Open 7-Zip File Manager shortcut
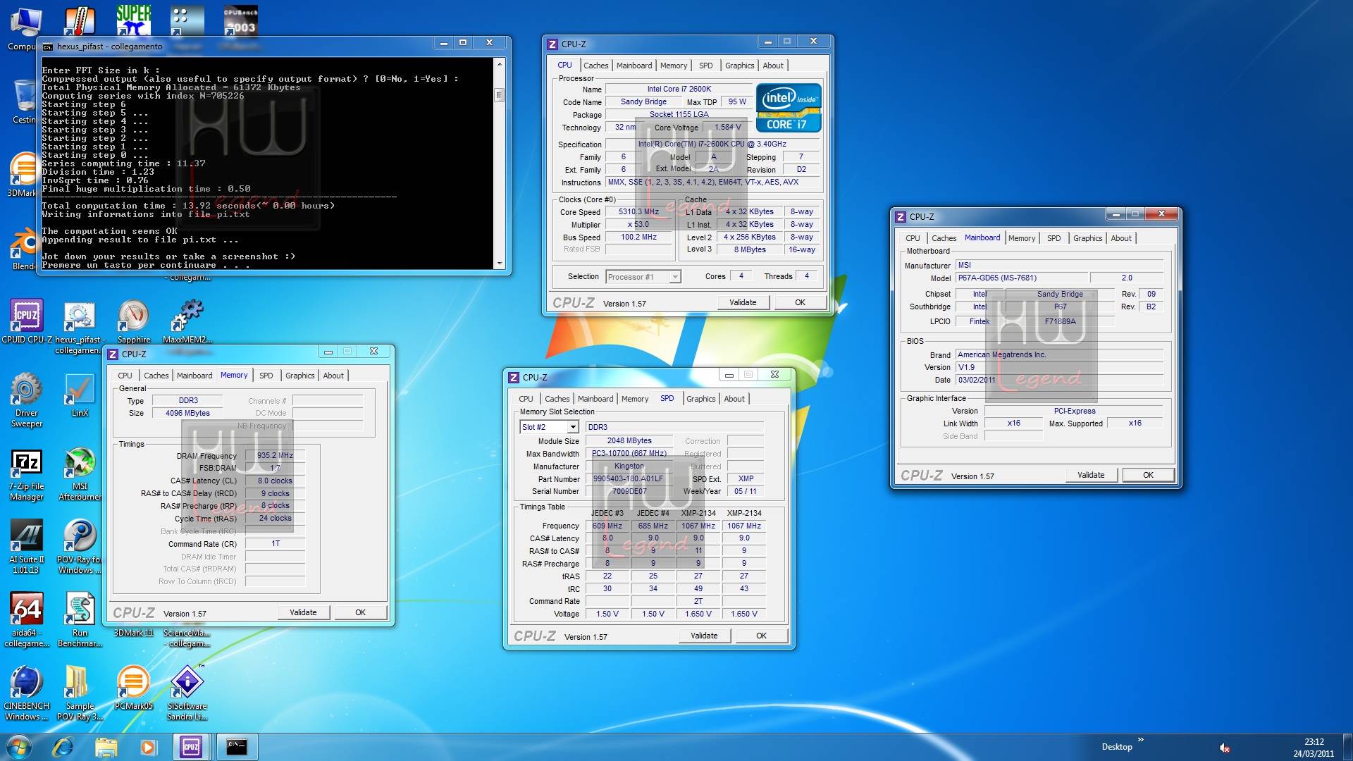Image resolution: width=1353 pixels, height=761 pixels. click(x=26, y=475)
